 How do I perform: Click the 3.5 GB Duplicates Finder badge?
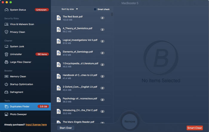tap(43, 106)
